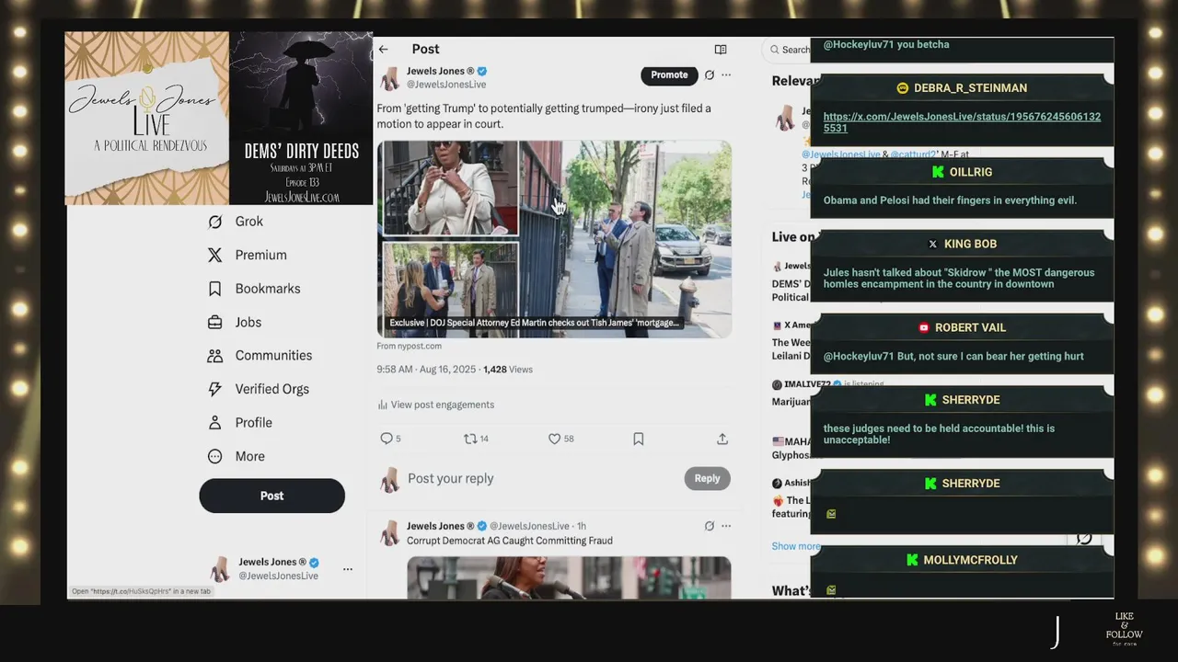1178x662 pixels.
Task: Share the post using the upload icon
Action: pos(722,439)
